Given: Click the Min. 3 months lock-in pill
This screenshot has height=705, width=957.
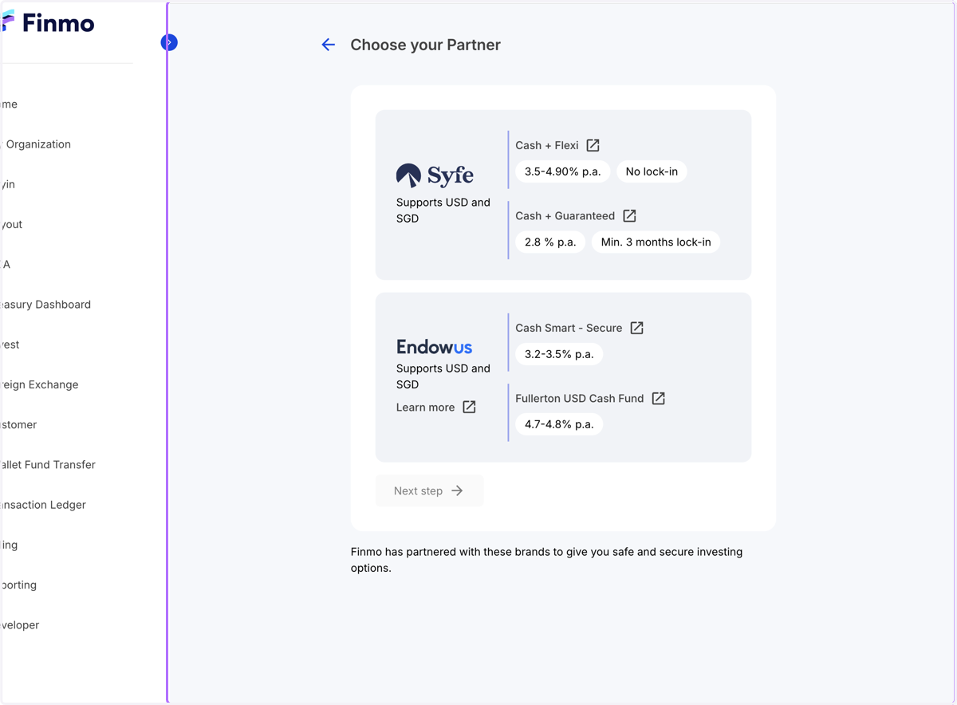Looking at the screenshot, I should 656,242.
